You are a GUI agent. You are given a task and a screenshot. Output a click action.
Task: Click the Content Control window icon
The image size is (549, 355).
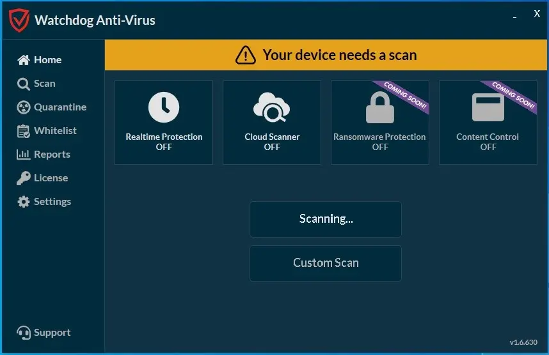pos(488,107)
